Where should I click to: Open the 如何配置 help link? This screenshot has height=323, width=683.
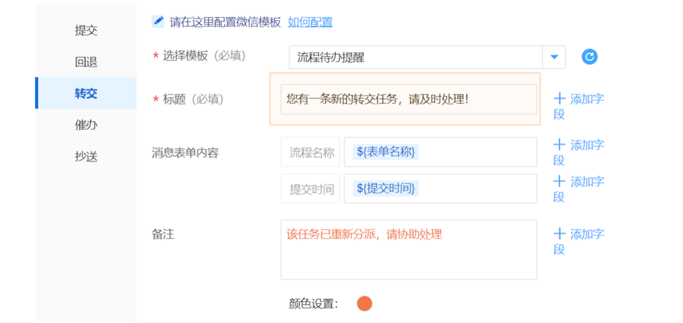pyautogui.click(x=310, y=22)
